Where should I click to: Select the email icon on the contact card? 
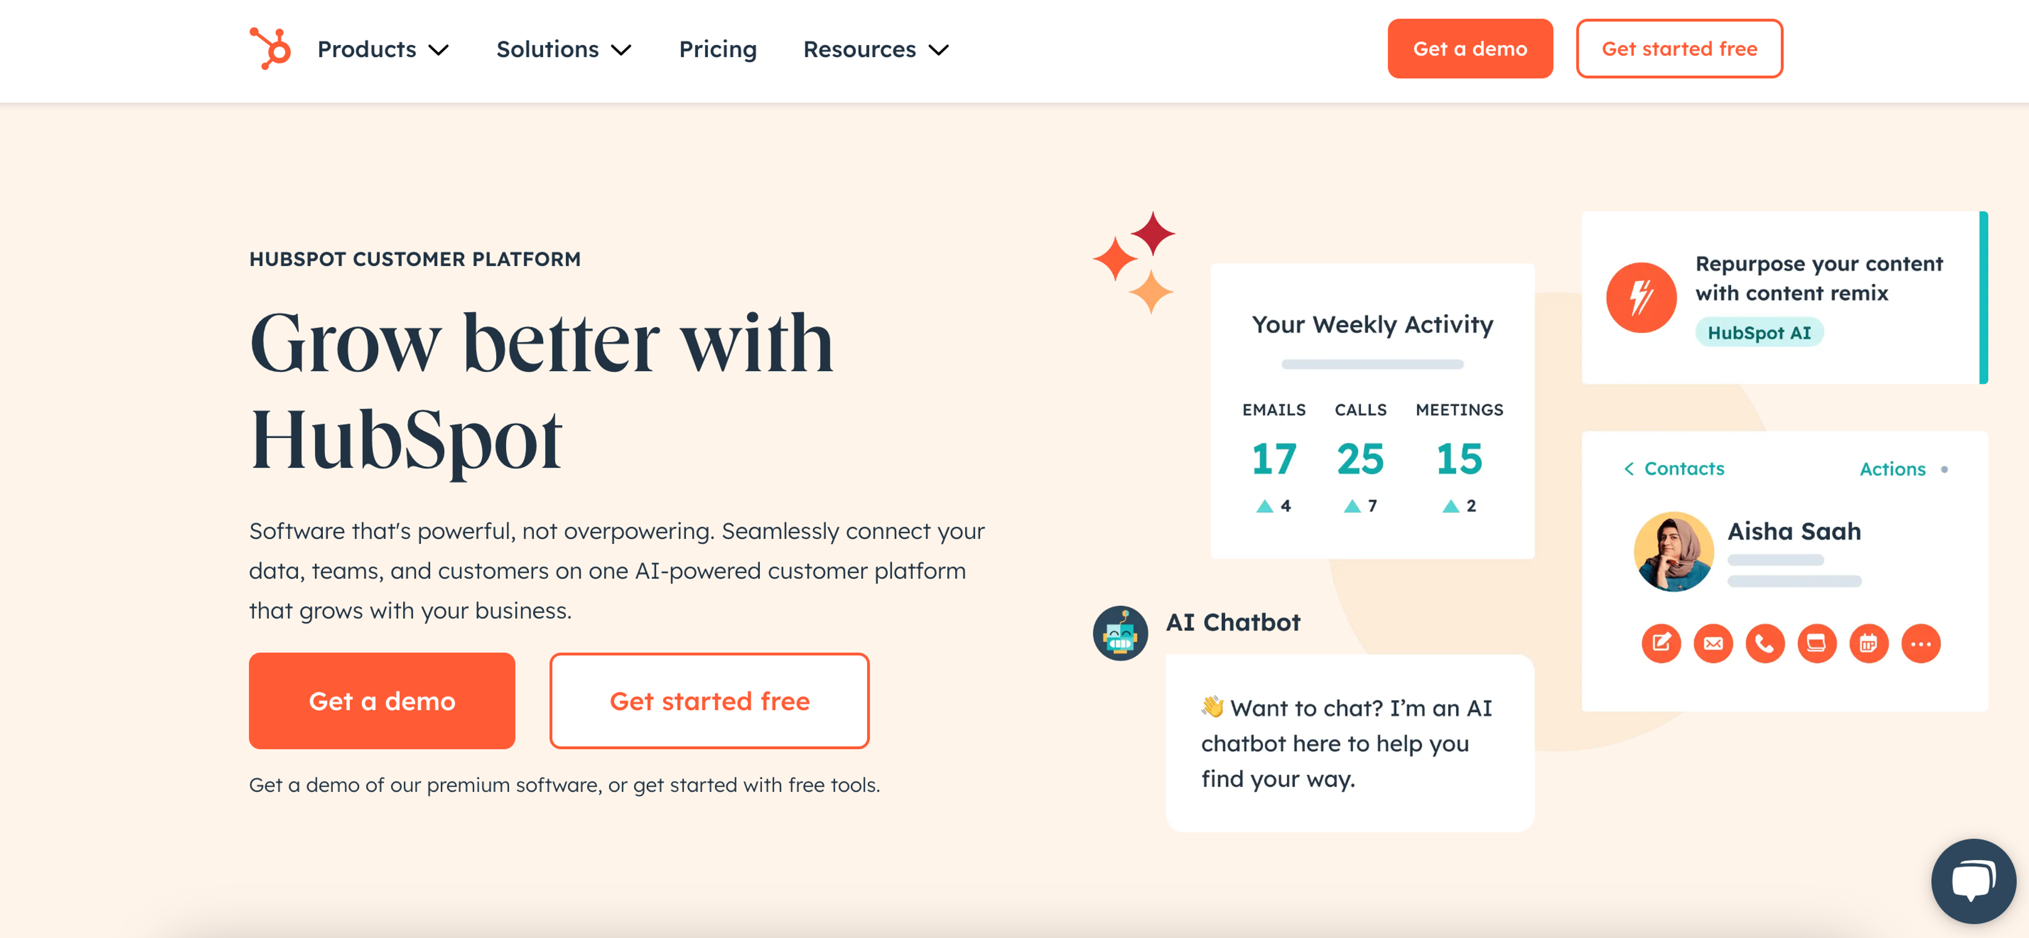[1713, 644]
